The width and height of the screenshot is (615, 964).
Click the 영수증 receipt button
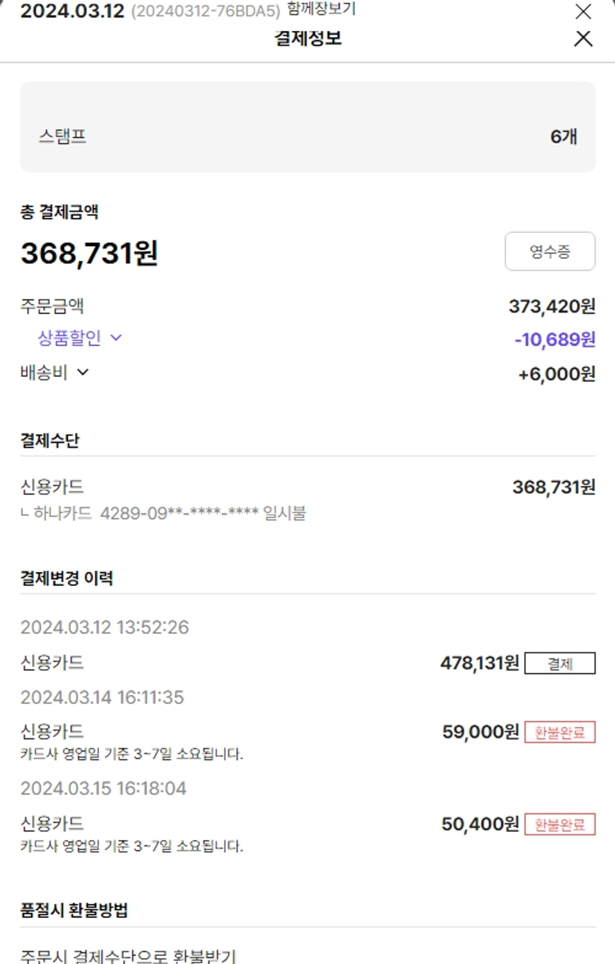(x=549, y=252)
